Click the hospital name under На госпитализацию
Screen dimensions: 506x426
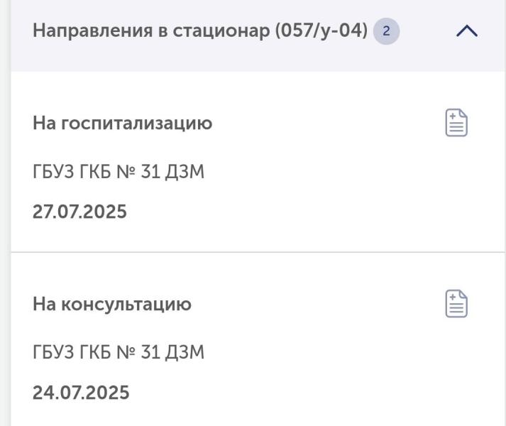(119, 171)
